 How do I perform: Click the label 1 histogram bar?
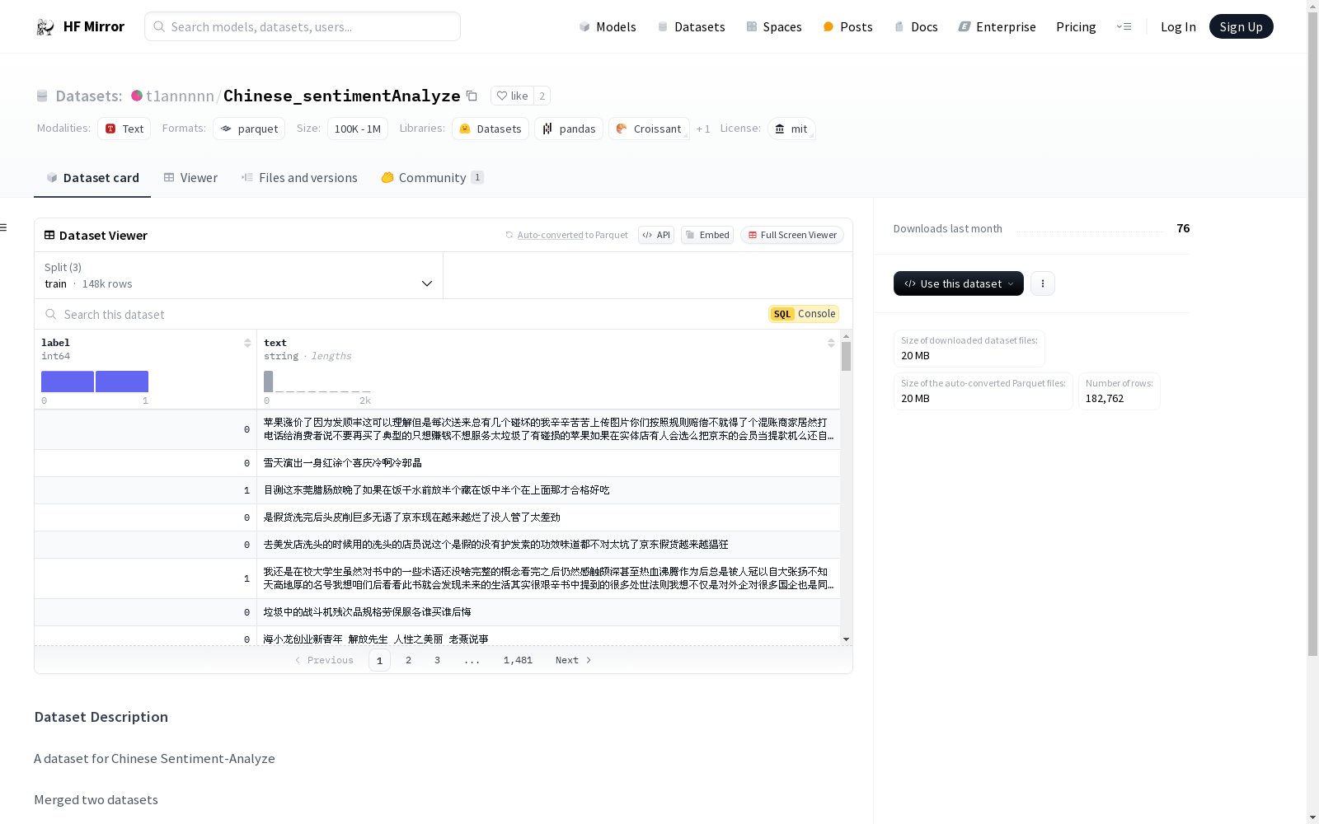pos(122,382)
